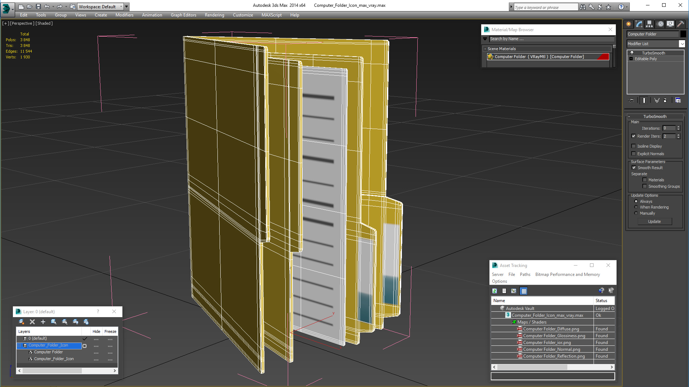
Task: Enable the Isoline Display checkbox
Action: (634, 146)
